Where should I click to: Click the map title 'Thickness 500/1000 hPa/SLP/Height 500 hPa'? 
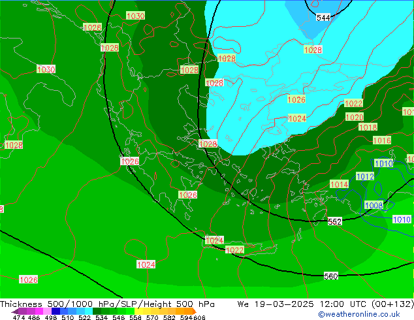(x=107, y=304)
